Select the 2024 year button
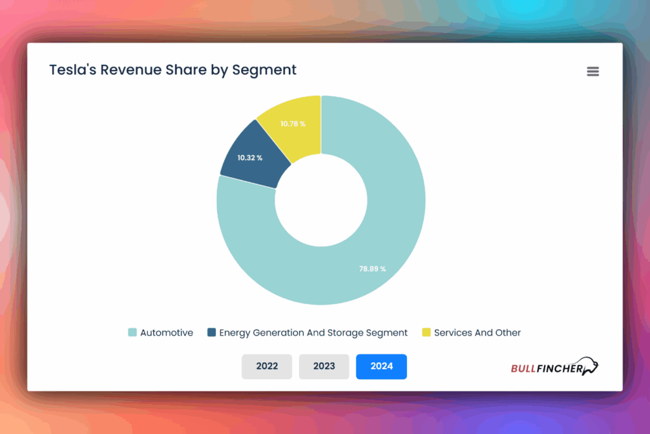The image size is (650, 434). click(381, 367)
